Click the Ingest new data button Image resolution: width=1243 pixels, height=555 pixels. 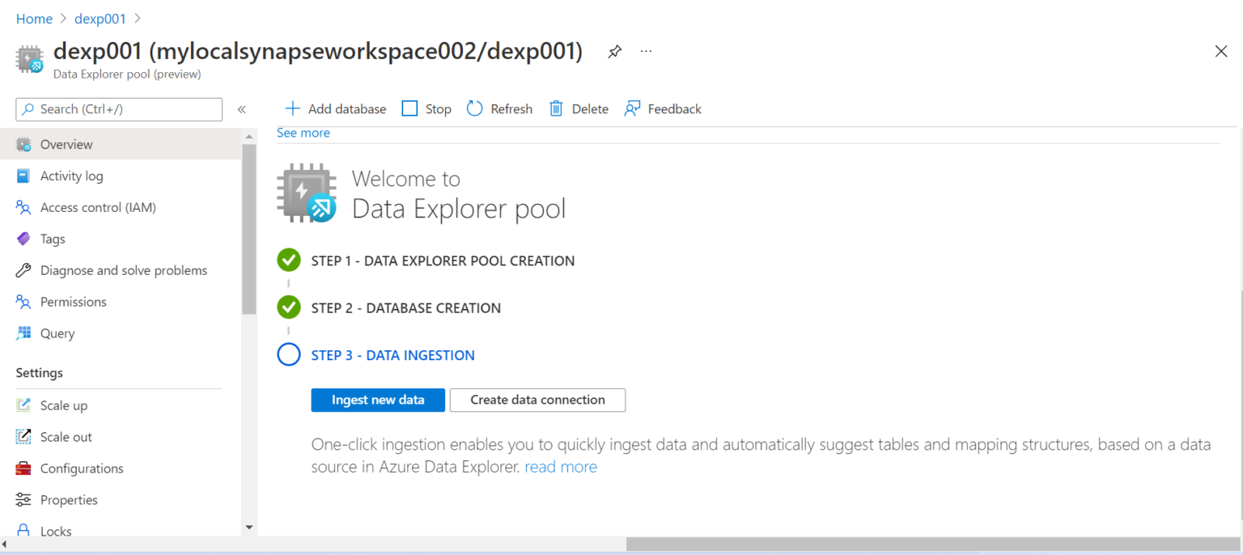(378, 400)
